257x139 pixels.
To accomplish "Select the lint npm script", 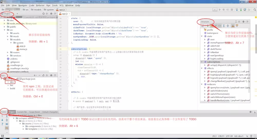I will (12, 85).
